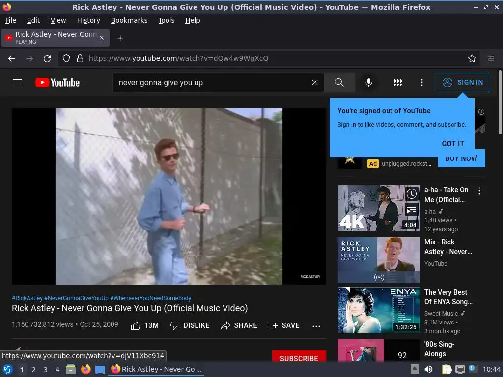Add a-ha video to queue
Screen dimensions: 503x377
[412, 210]
